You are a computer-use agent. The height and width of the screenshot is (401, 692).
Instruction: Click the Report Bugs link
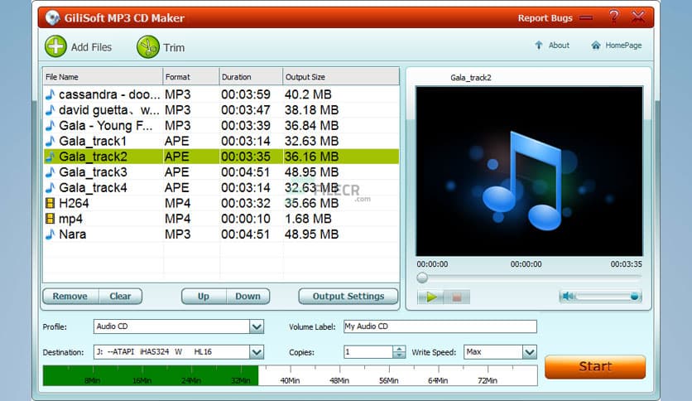(x=545, y=18)
